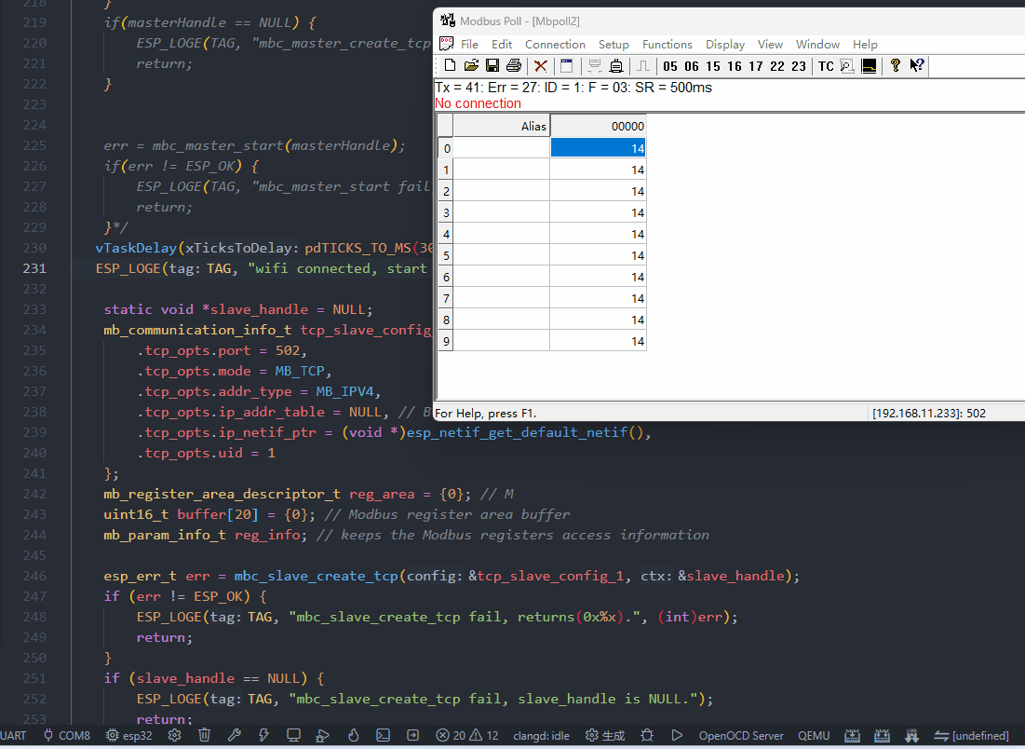
Task: Select function 15 write multiple coils
Action: click(713, 66)
